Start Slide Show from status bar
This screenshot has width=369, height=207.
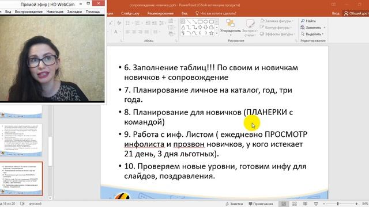(x=316, y=204)
